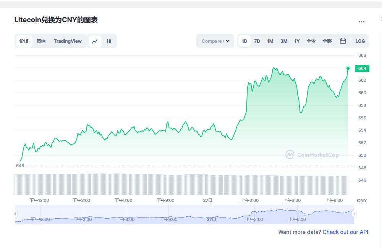Click the 646 y-axis value
382x248 pixels.
point(362,180)
